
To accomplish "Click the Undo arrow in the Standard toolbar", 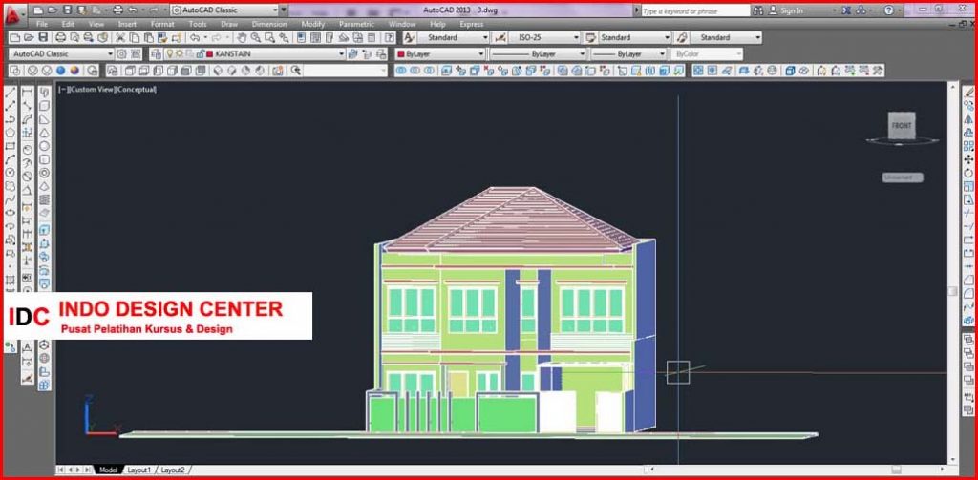I will 194,37.
